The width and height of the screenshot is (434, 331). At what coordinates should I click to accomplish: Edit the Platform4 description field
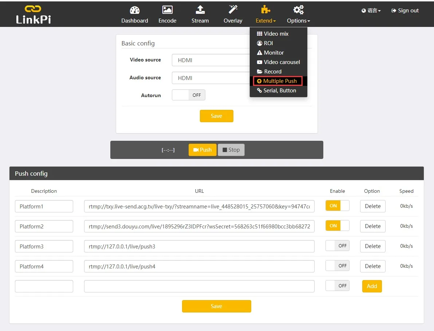(44, 266)
